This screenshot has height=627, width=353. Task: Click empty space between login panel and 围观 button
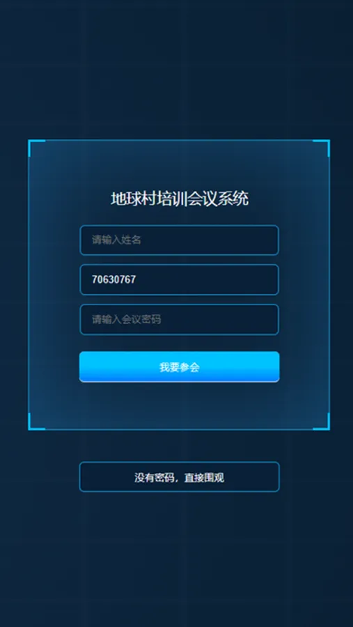(179, 446)
